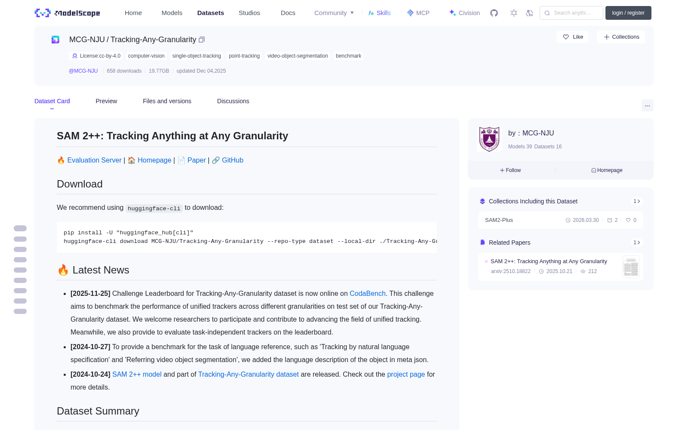Follow the MCG-NJU organization
Screen dimensions: 688x430
[510, 170]
